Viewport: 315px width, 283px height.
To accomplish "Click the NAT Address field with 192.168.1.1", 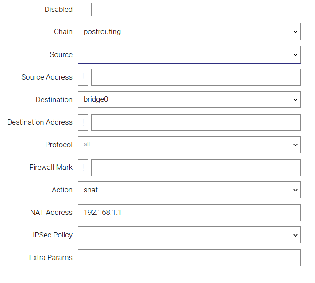I will pyautogui.click(x=189, y=213).
